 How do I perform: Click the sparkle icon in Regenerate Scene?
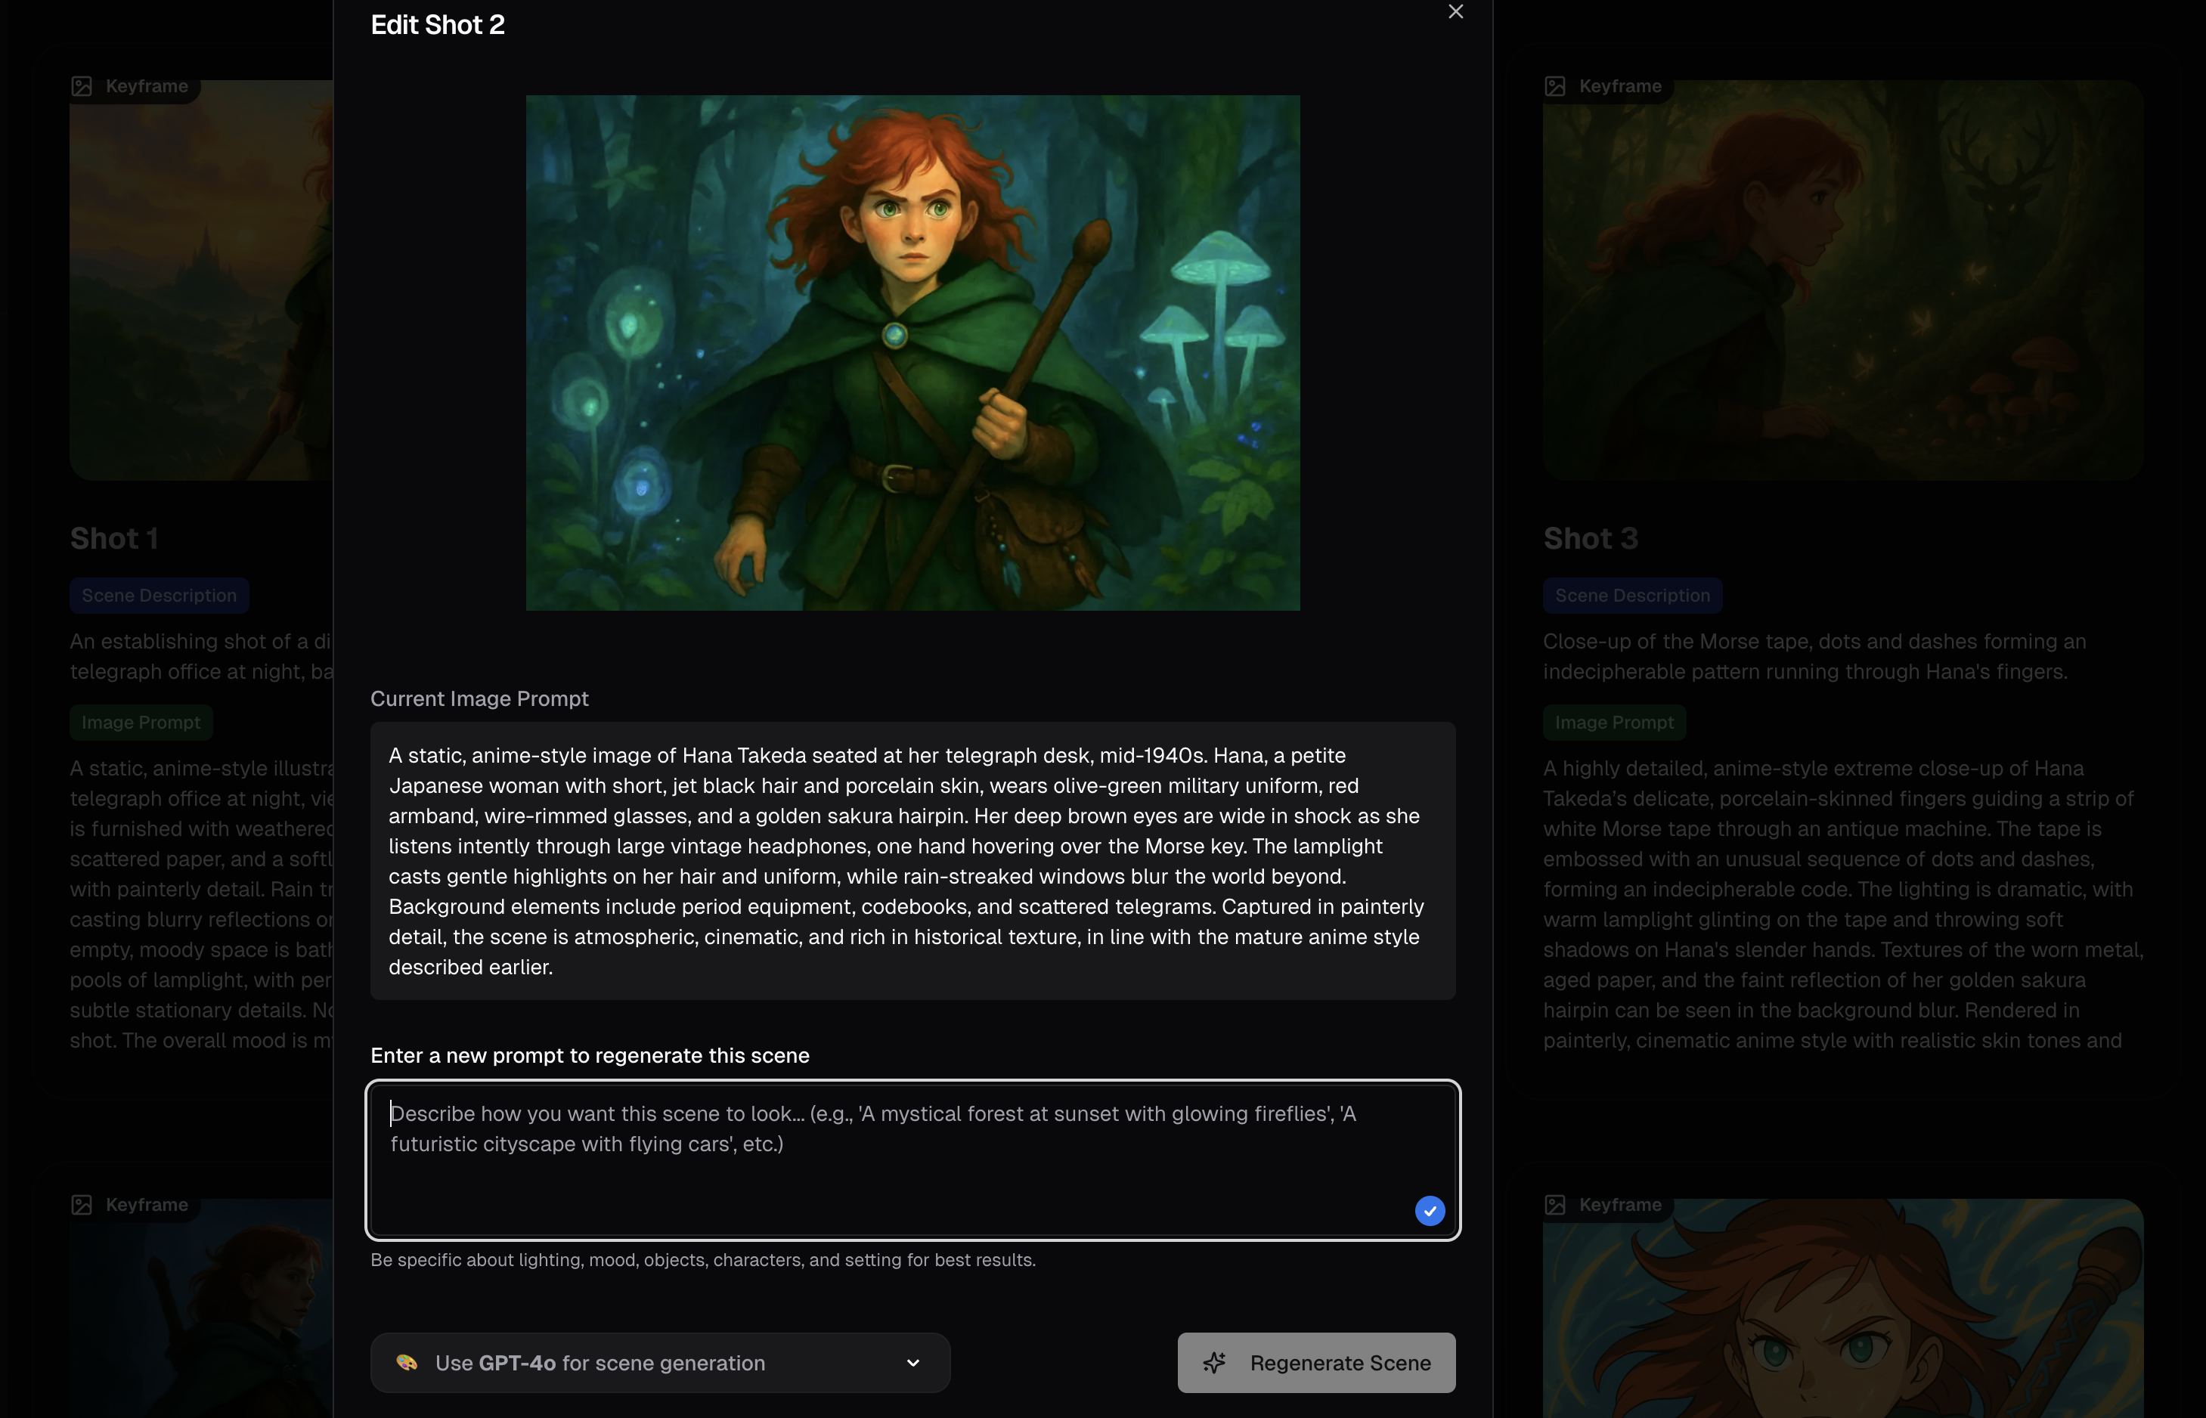[1214, 1363]
